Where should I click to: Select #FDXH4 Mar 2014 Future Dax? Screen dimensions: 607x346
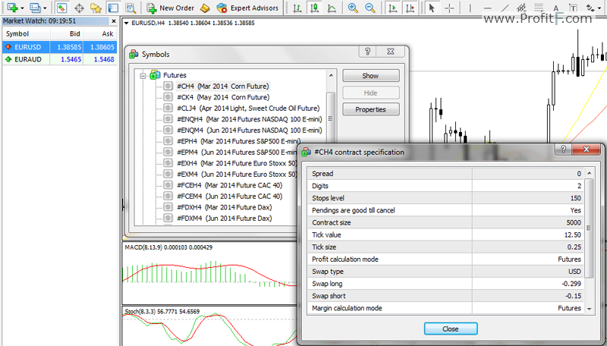(x=224, y=207)
